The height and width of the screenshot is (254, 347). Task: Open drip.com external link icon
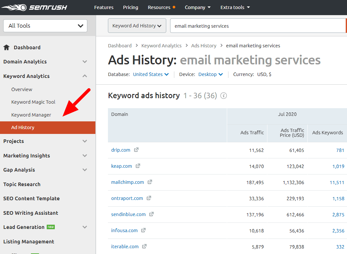pyautogui.click(x=136, y=150)
